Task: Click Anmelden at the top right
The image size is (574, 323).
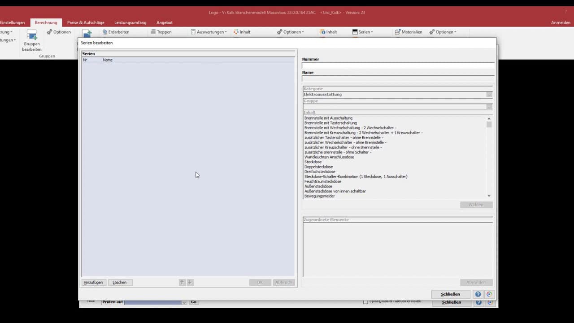Action: [561, 22]
